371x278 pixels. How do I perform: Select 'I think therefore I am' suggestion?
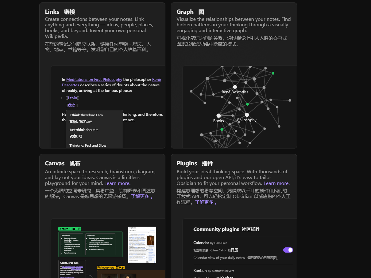(x=86, y=115)
